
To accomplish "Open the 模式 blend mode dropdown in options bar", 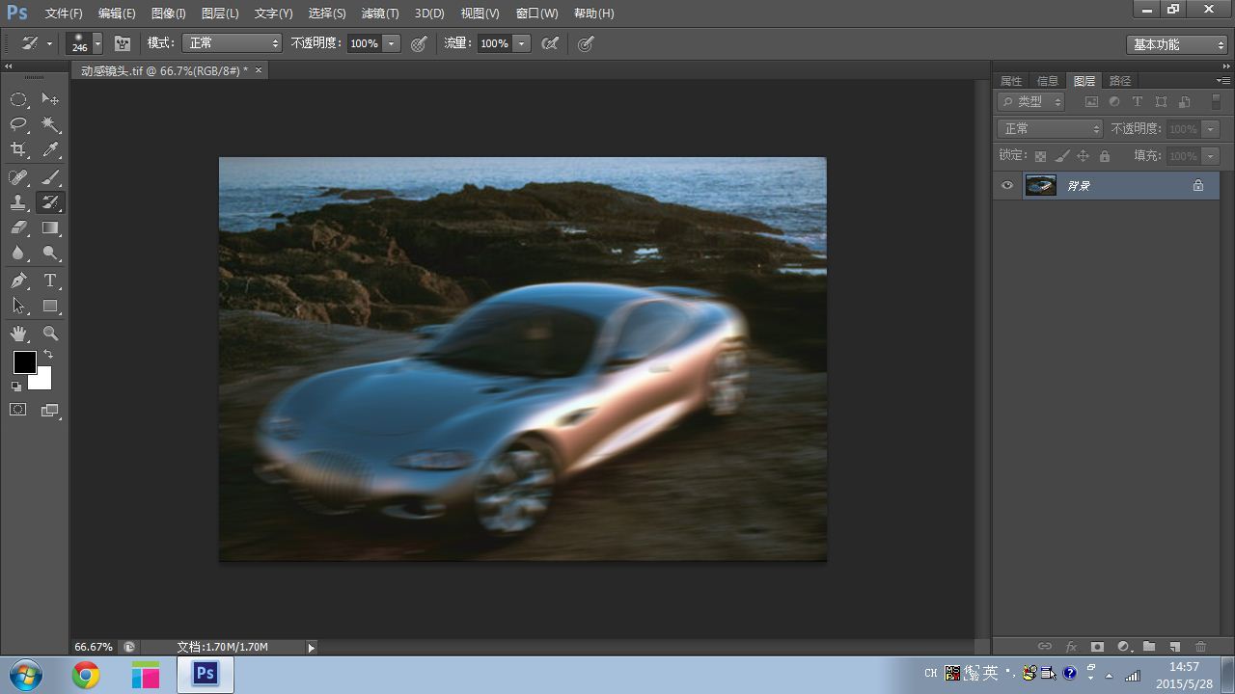I will [233, 43].
